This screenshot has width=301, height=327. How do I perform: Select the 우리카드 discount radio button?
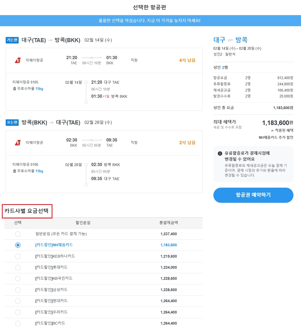[x=18, y=312]
